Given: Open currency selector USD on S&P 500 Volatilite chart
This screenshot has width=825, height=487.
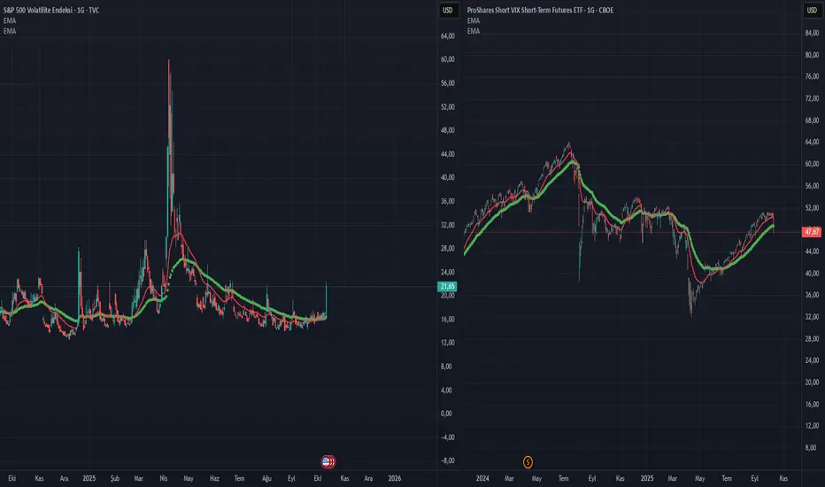Looking at the screenshot, I should click(447, 10).
